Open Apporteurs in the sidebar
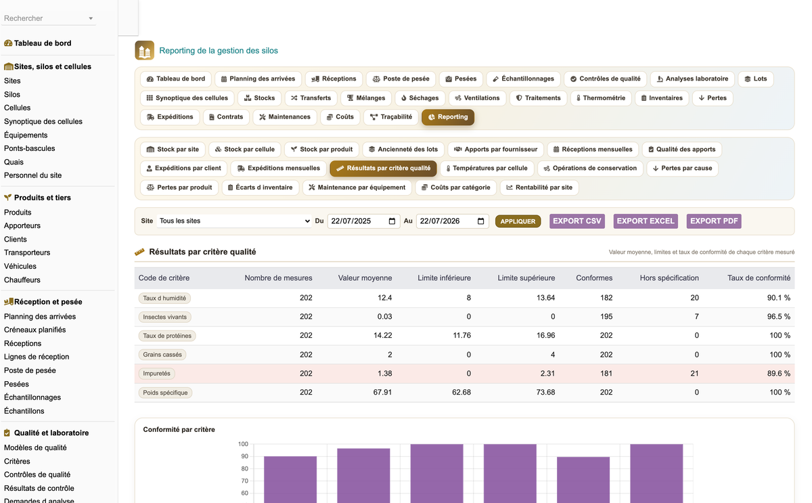The image size is (812, 503). pyautogui.click(x=22, y=225)
